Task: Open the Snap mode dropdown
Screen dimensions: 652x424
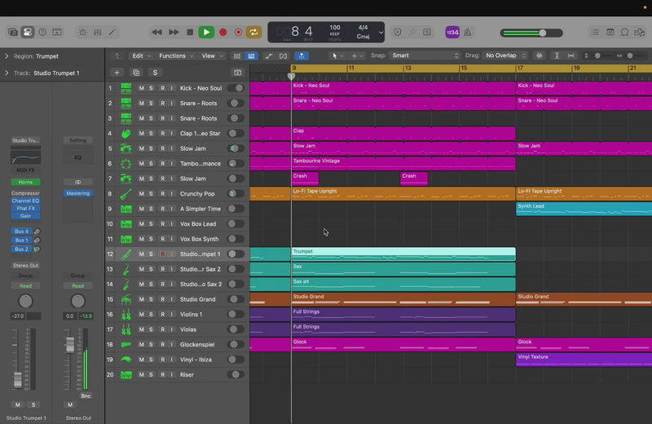Action: click(x=424, y=55)
